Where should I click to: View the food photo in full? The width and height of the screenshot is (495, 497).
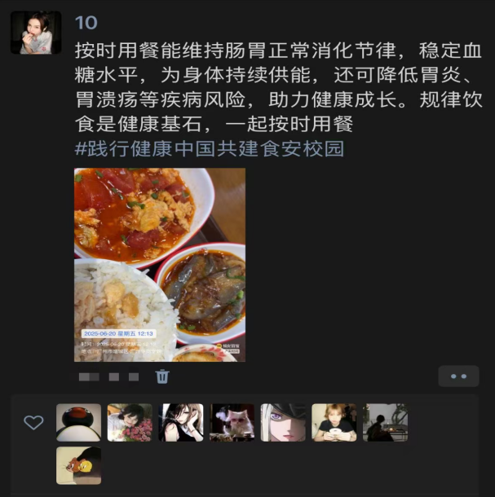[160, 265]
